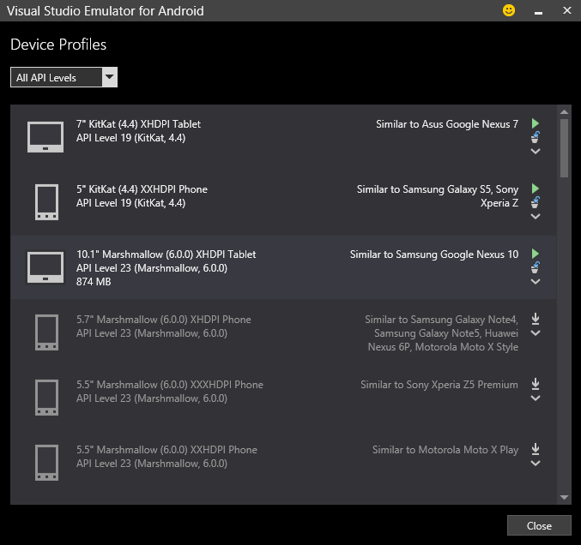
Task: Click the smiley feedback icon in title bar
Action: point(509,11)
